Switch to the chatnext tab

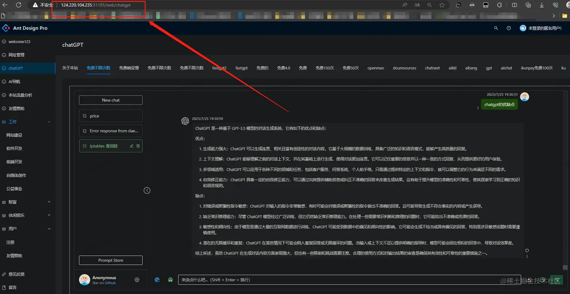pyautogui.click(x=432, y=68)
